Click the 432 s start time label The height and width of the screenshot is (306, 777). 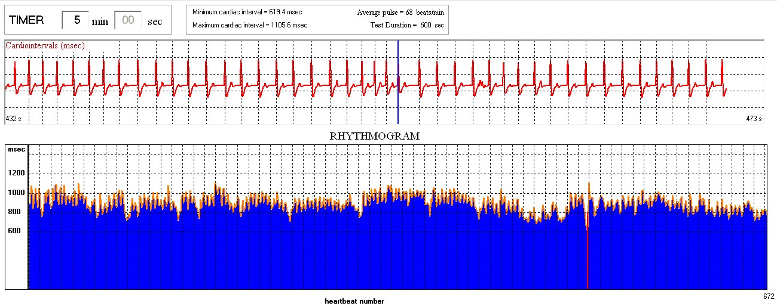pos(13,119)
